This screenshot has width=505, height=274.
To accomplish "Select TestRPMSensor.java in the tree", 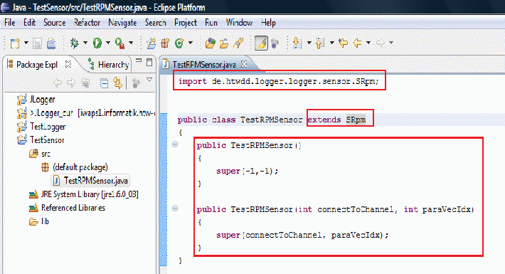I will coord(90,181).
